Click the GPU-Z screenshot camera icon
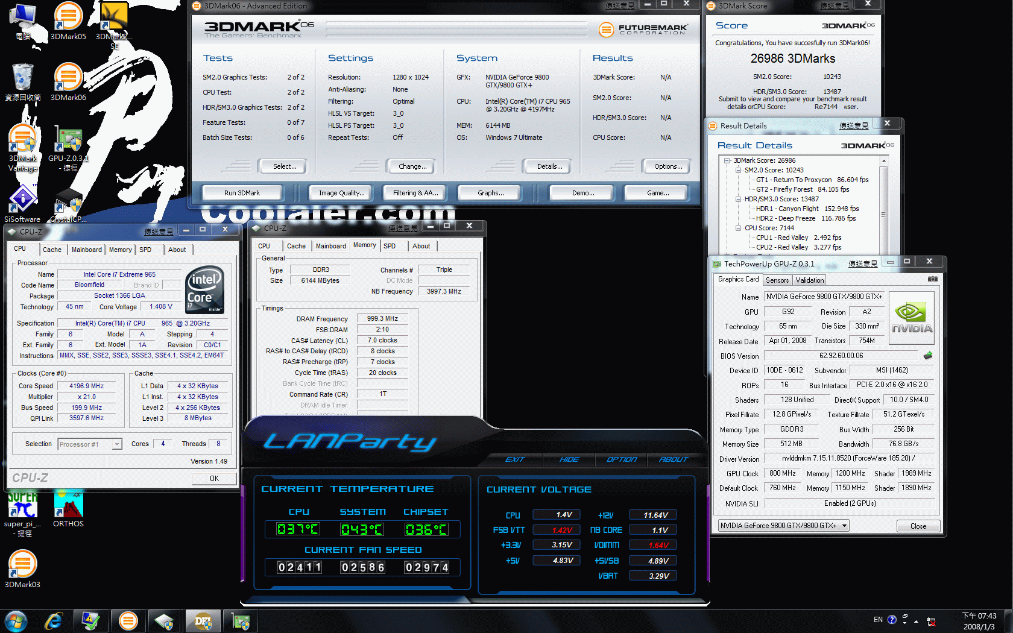 click(932, 279)
